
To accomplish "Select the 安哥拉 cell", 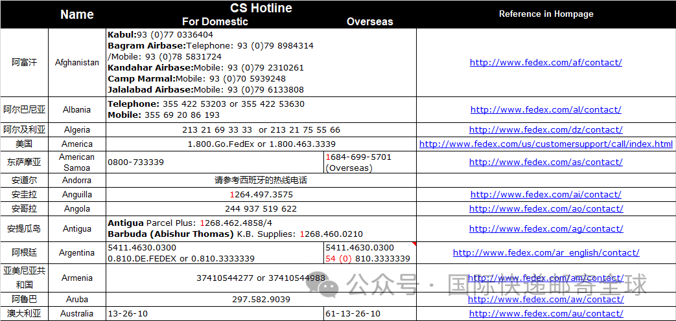I will click(x=24, y=208).
